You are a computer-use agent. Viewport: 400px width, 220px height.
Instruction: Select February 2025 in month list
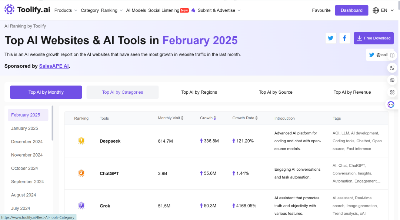[x=28, y=115]
